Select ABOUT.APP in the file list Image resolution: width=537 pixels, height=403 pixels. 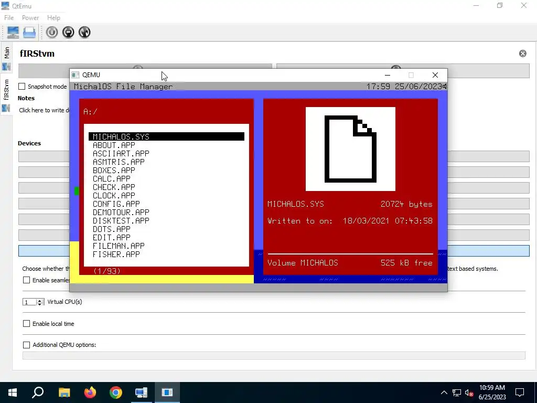[114, 145]
